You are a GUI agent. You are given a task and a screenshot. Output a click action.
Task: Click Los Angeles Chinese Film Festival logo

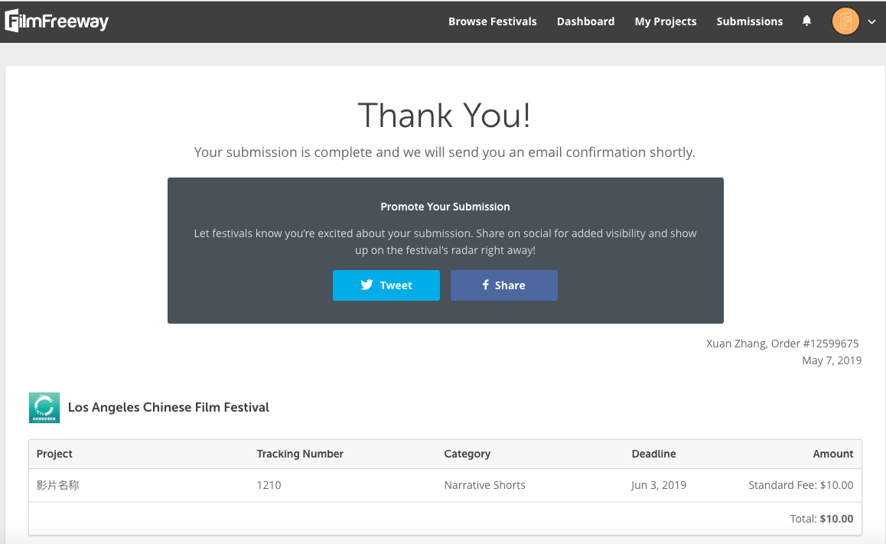(x=44, y=407)
